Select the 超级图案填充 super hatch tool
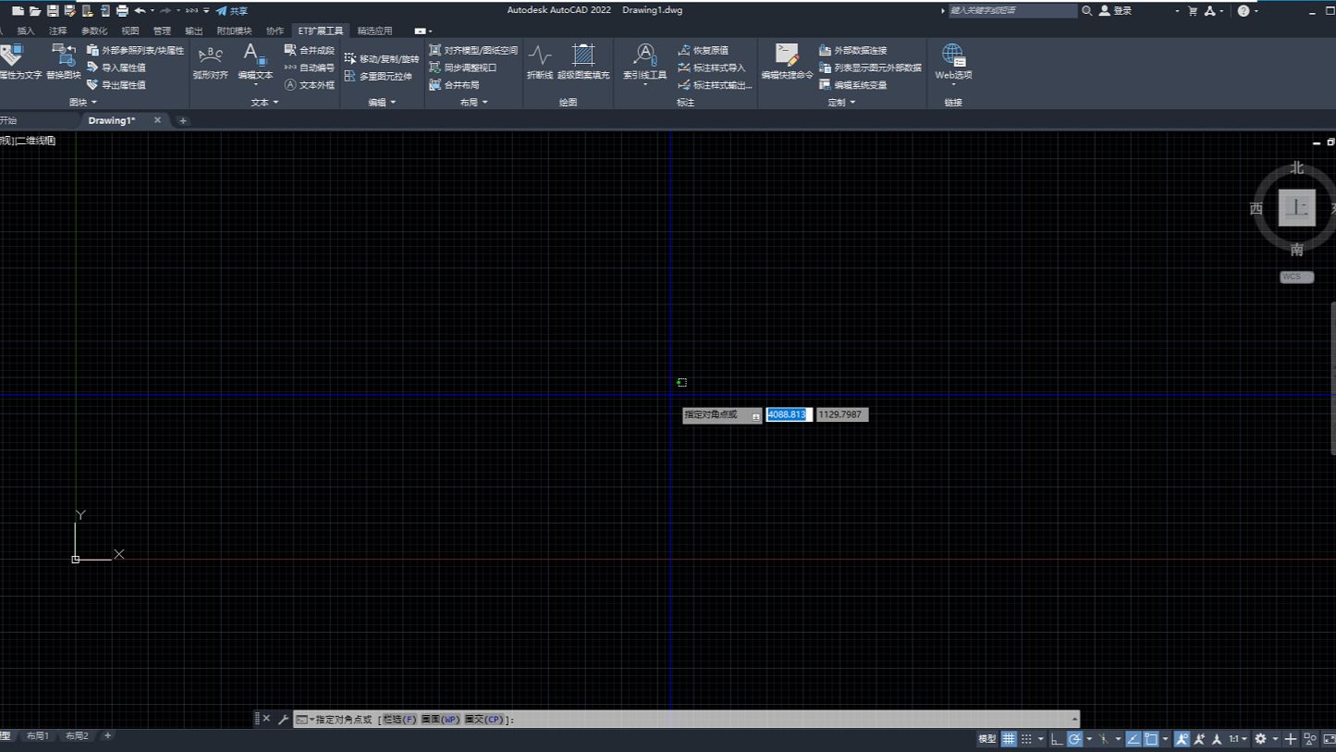 [583, 61]
